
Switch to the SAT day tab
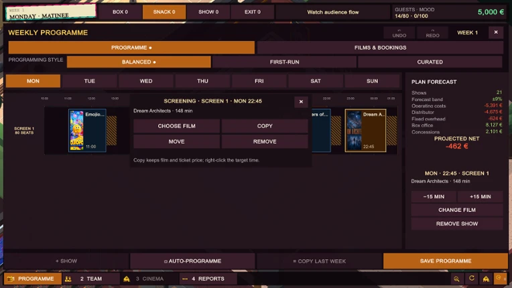tap(316, 81)
